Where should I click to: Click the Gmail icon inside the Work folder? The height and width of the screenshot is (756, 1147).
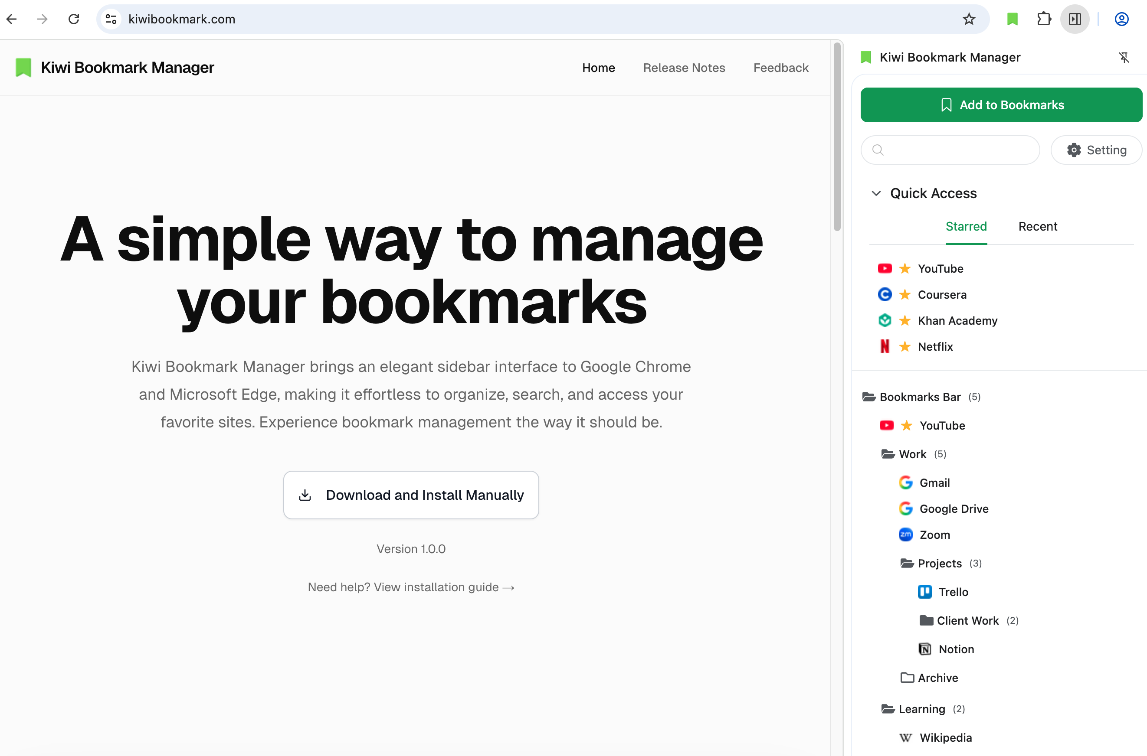[x=906, y=482]
